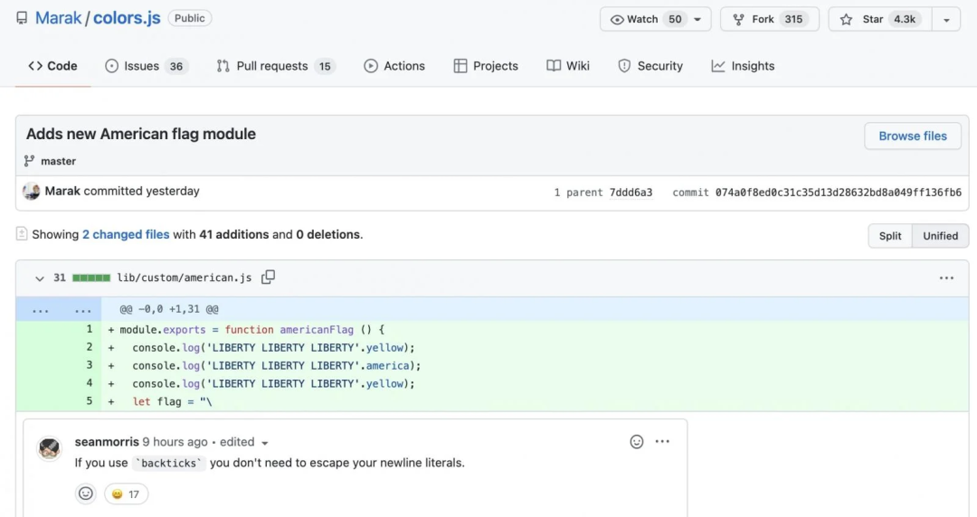Open seanmorris comment options menu
Viewport: 977px width, 517px height.
[662, 442]
